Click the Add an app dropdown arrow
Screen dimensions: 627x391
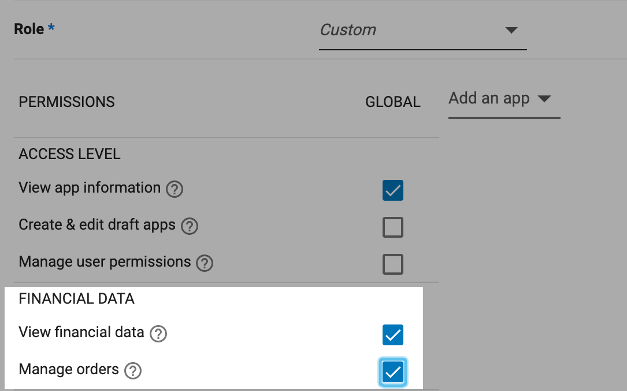(543, 99)
